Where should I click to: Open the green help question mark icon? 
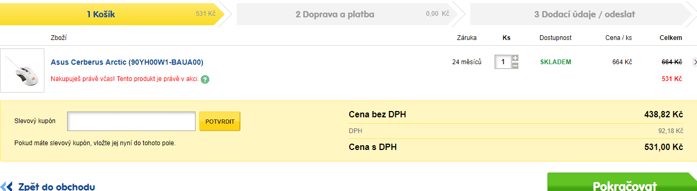click(x=205, y=79)
